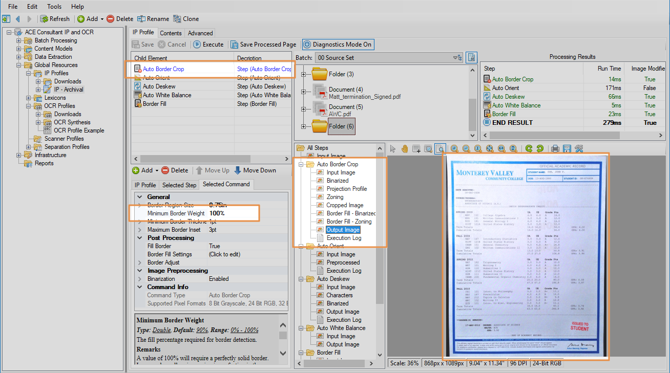Viewport: 670px width, 373px height.
Task: Click the transcript document image preview
Action: pos(526,257)
